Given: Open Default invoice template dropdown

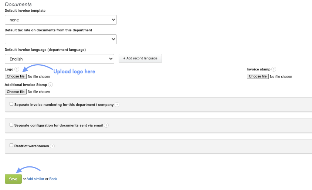Looking at the screenshot, I should click(61, 20).
